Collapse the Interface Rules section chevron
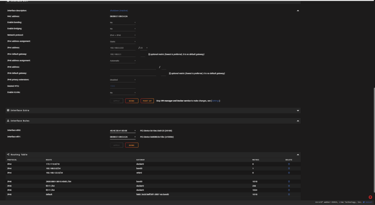 [x=298, y=121]
